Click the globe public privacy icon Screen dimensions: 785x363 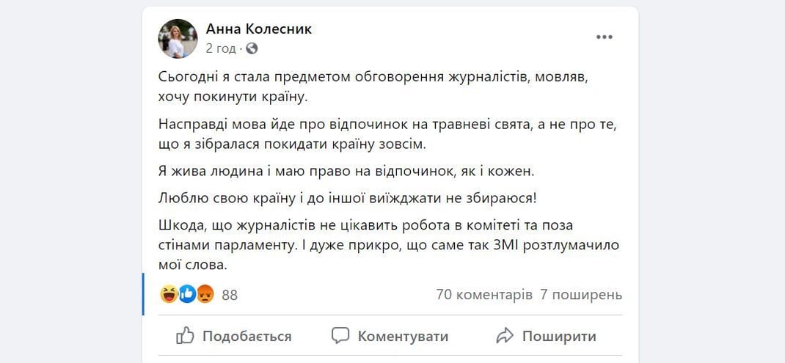[x=252, y=48]
